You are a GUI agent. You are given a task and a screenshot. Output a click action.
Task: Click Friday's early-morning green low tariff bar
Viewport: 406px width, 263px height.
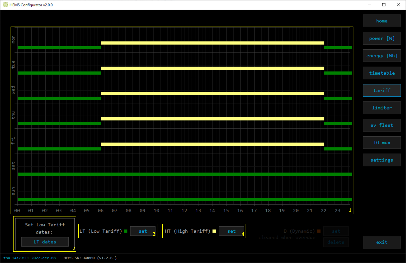[59, 149]
